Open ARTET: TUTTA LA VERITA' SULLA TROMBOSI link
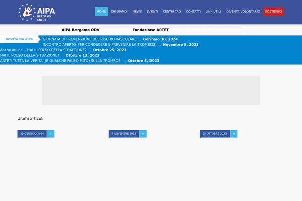Viewport: 302px width, 201px height. pyautogui.click(x=63, y=61)
